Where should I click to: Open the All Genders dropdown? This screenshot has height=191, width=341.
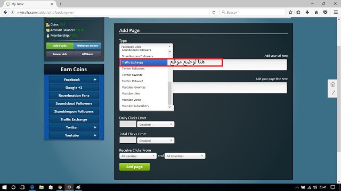click(x=137, y=156)
